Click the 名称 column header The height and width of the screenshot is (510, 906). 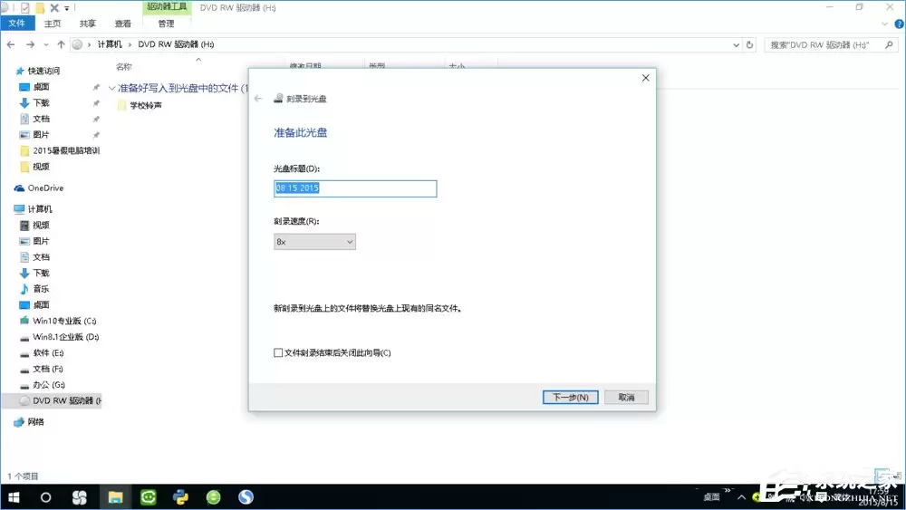click(x=123, y=66)
